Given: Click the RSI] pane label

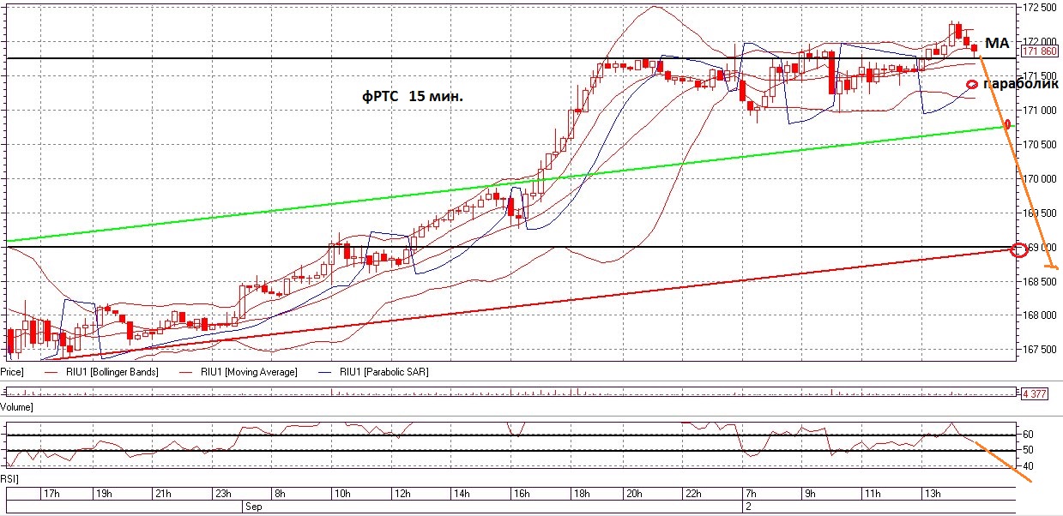Looking at the screenshot, I should pyautogui.click(x=9, y=479).
